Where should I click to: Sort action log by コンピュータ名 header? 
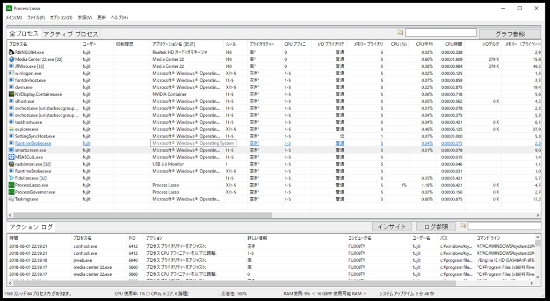point(379,238)
